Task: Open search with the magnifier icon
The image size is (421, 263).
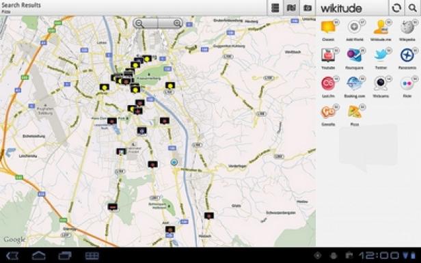Action: point(413,8)
